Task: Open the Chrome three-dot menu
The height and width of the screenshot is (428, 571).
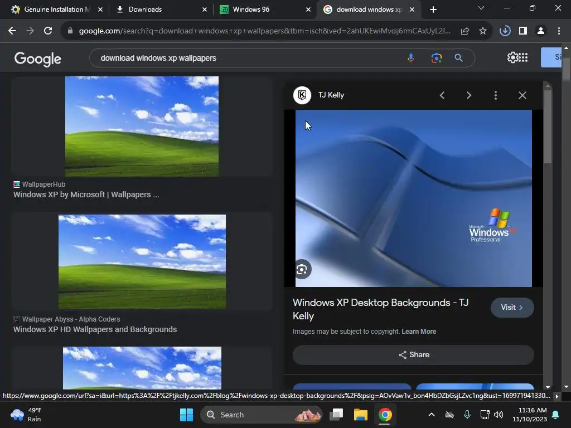Action: pyautogui.click(x=559, y=31)
